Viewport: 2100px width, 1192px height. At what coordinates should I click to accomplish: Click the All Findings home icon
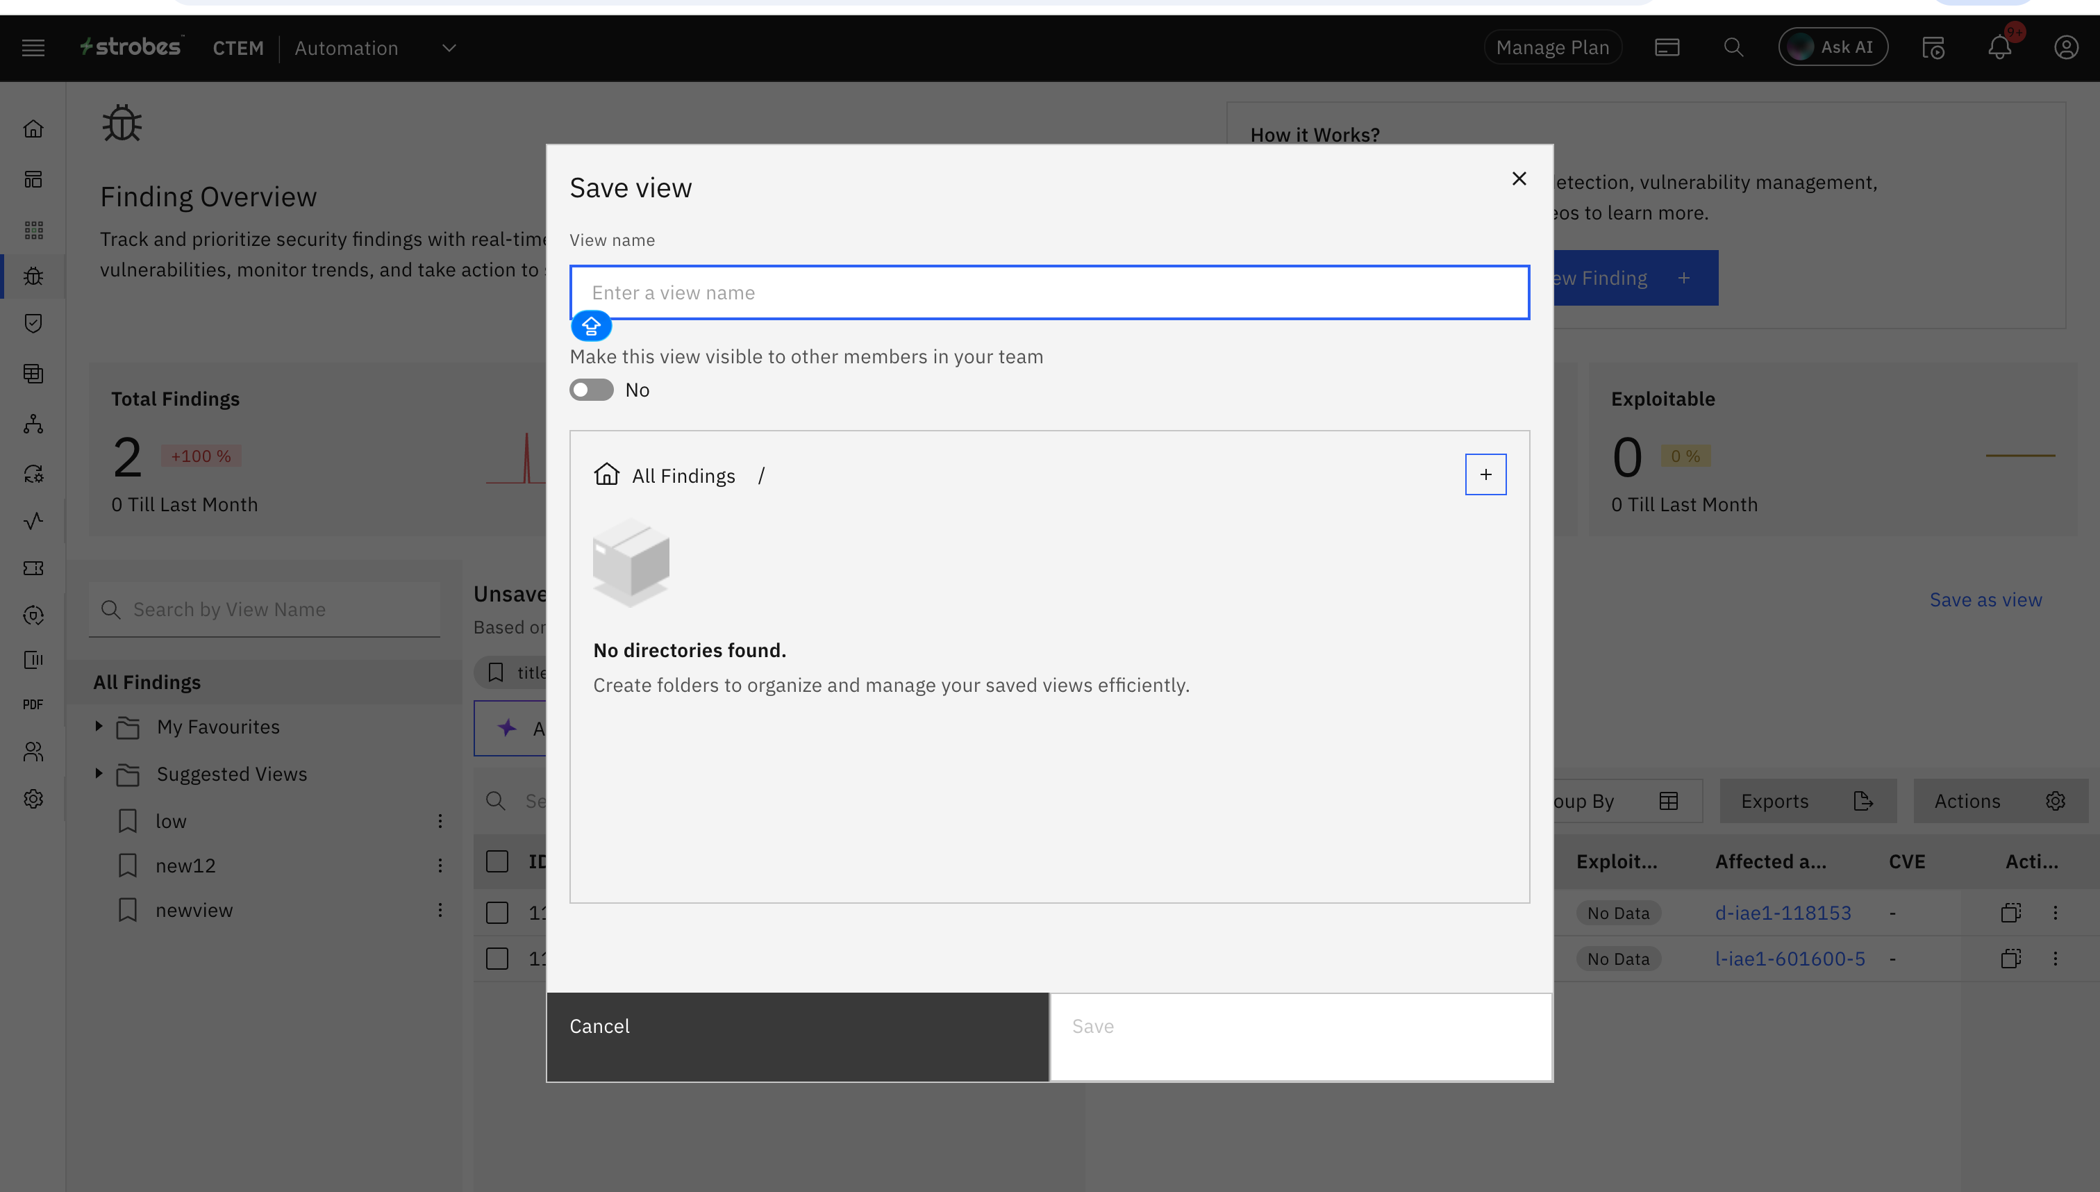tap(606, 475)
